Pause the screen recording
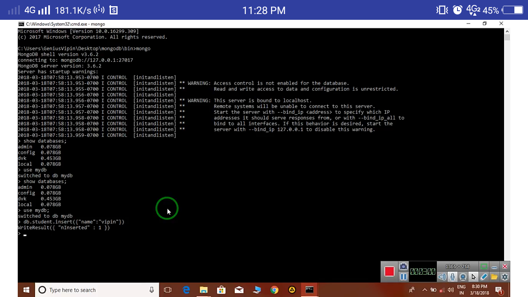The image size is (528, 297). (403, 277)
